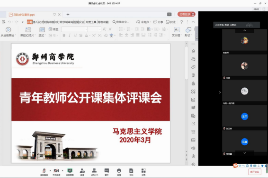Toggle strikethrough formatting
268x178 pixels.
click(x=81, y=35)
